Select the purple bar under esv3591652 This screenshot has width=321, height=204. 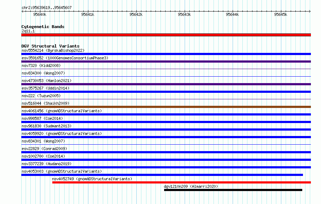coord(166,62)
